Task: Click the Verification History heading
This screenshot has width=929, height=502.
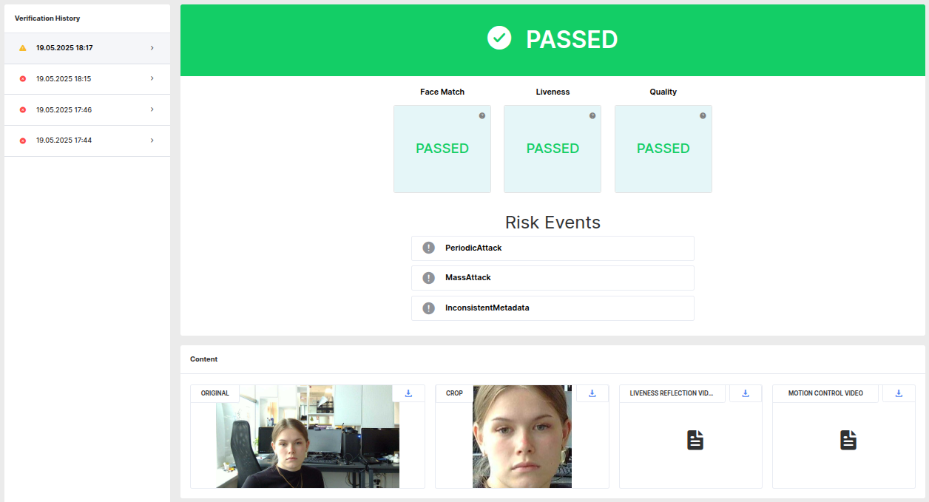Action: pos(47,18)
